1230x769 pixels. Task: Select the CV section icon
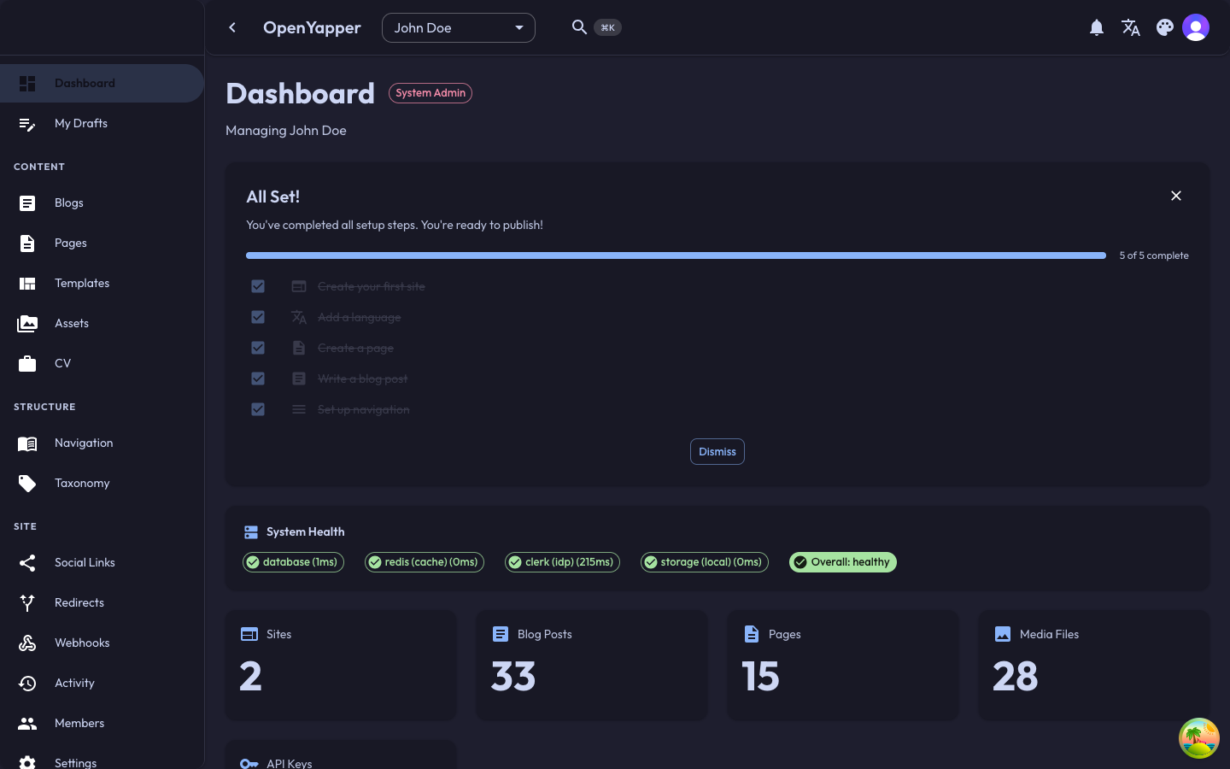coord(26,363)
